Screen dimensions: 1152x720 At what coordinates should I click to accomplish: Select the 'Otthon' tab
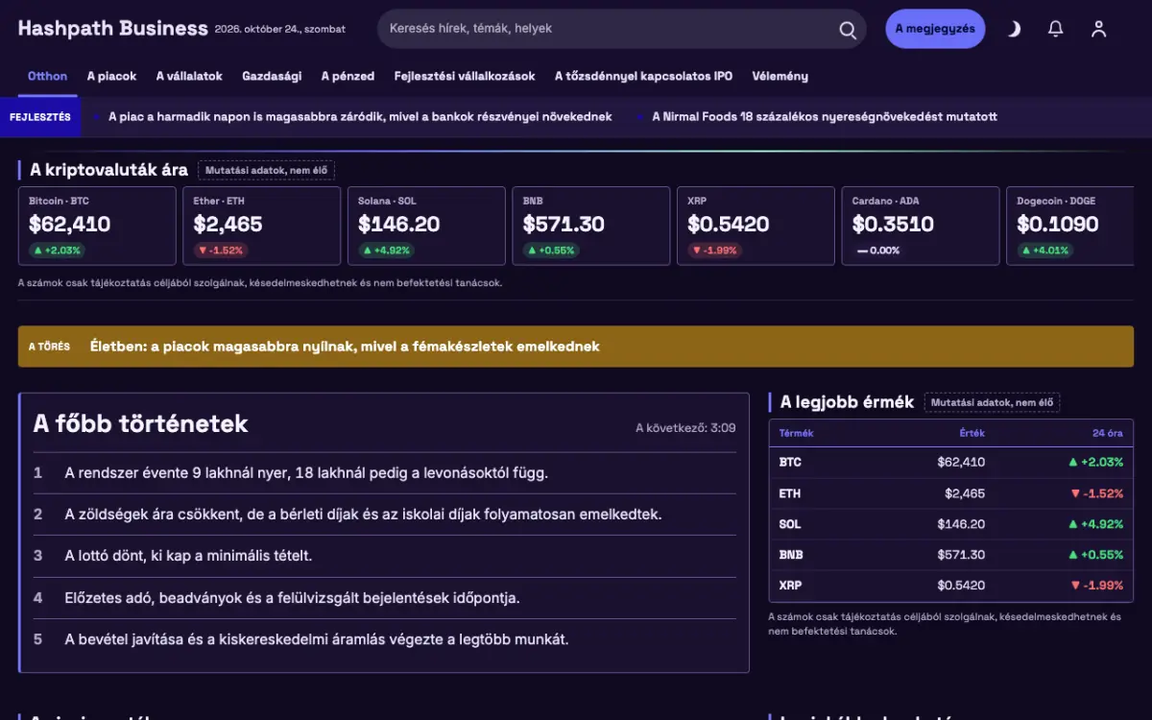(47, 76)
